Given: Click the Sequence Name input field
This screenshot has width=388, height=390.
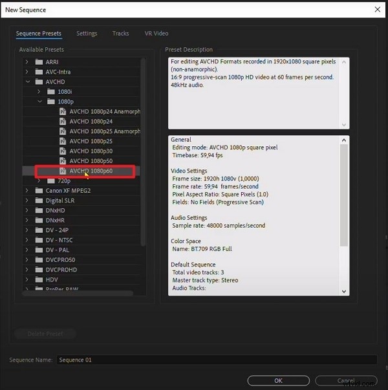Looking at the screenshot, I should click(217, 360).
